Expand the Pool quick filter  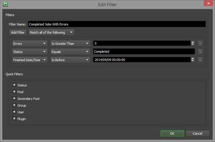click(14, 91)
